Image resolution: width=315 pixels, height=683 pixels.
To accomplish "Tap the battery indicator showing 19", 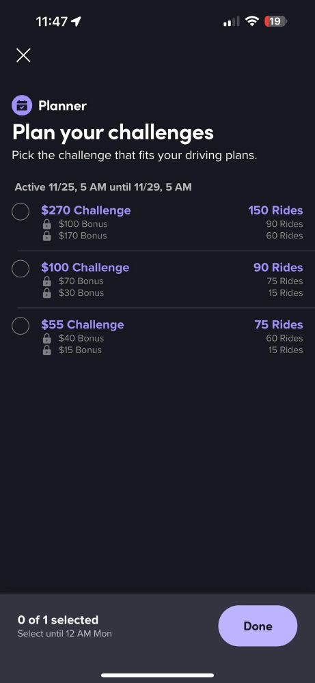I will (x=276, y=21).
